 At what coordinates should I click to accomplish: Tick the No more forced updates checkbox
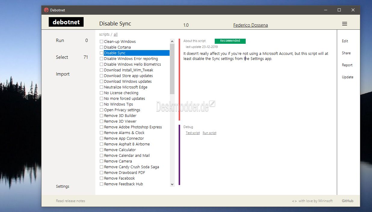(x=101, y=99)
